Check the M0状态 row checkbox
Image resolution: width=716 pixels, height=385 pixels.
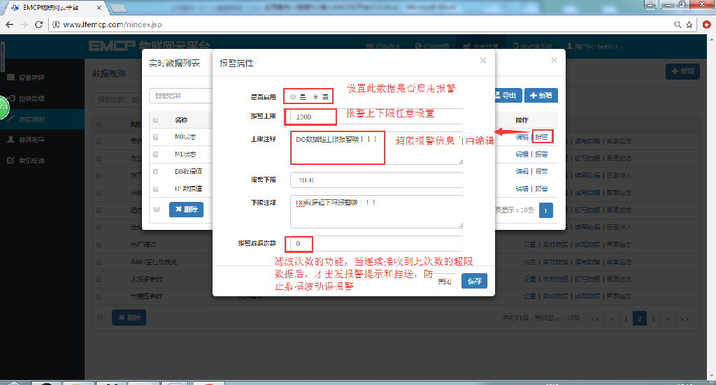156,137
